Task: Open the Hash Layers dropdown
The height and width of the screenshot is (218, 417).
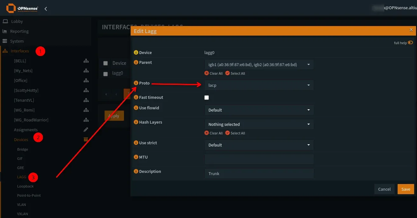Action: click(259, 124)
